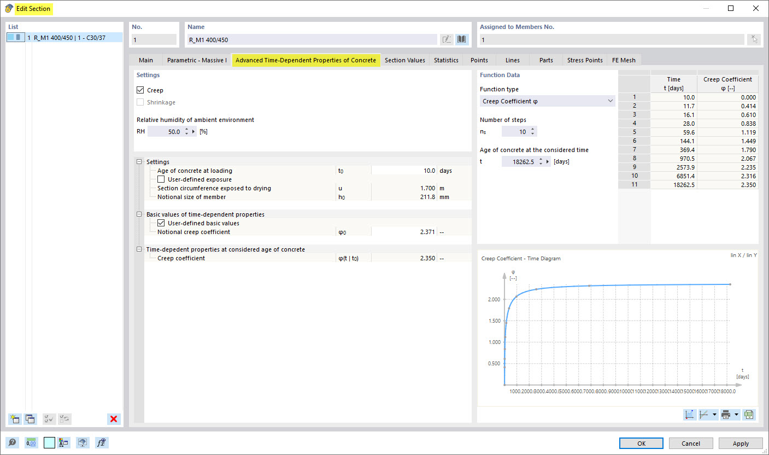Click the Apply button

point(741,444)
